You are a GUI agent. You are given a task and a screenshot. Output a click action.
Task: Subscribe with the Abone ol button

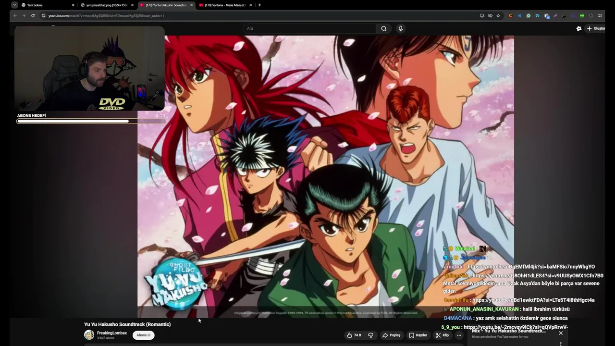[143, 335]
